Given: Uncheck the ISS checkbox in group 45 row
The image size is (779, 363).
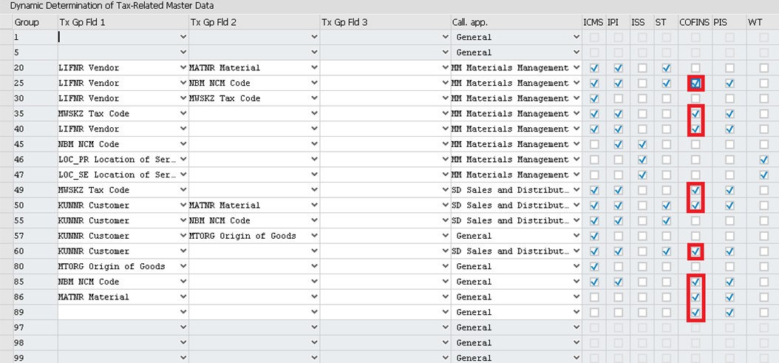Looking at the screenshot, I should click(642, 144).
